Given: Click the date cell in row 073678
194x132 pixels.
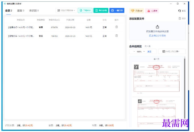Looking at the screenshot, I should click(70, 28).
